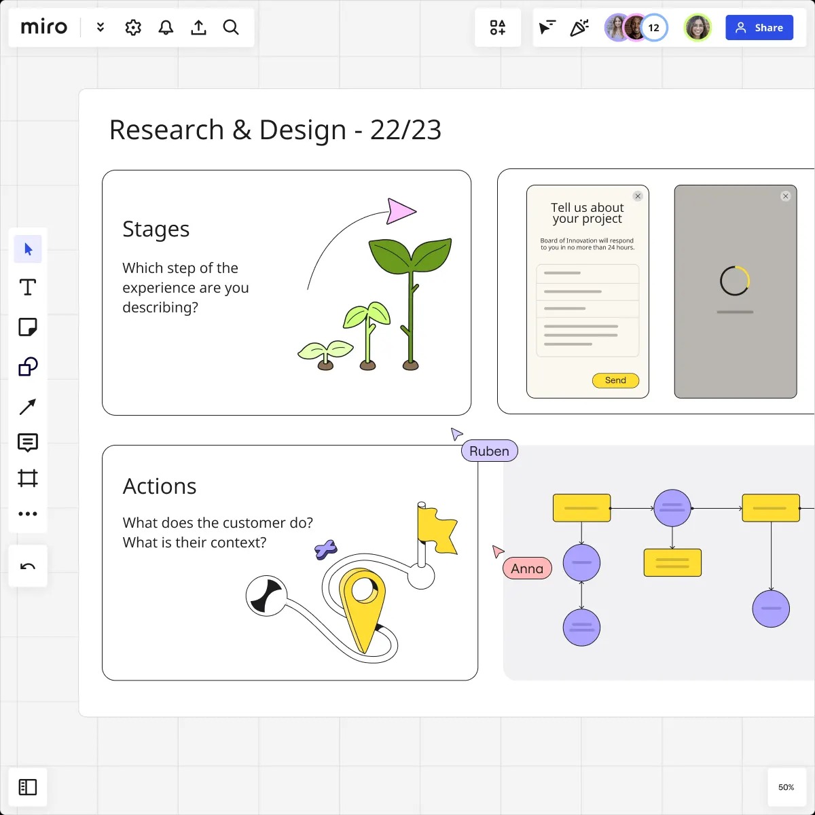Open the main menu via miro logo
The height and width of the screenshot is (815, 815).
(43, 27)
